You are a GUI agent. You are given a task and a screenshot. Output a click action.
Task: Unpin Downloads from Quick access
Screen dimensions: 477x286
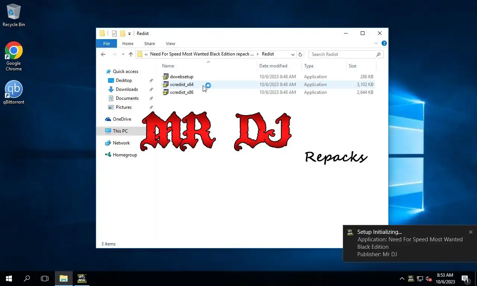point(151,89)
